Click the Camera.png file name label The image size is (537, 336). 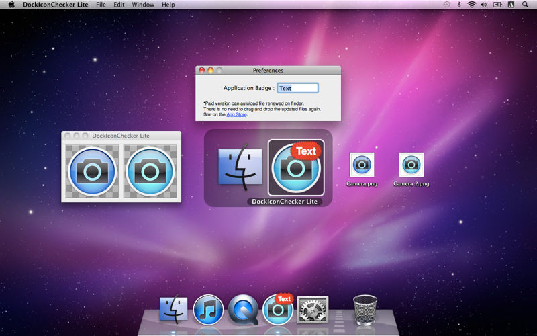pos(362,183)
